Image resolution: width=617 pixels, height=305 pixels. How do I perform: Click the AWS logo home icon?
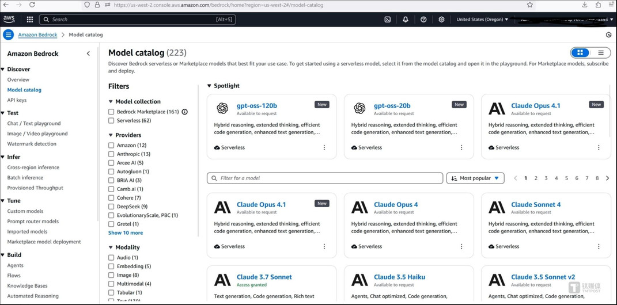pyautogui.click(x=9, y=19)
